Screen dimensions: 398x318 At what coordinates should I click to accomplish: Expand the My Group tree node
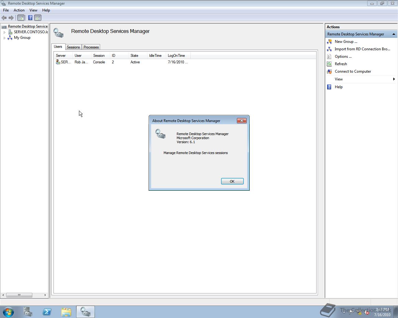tap(4, 38)
